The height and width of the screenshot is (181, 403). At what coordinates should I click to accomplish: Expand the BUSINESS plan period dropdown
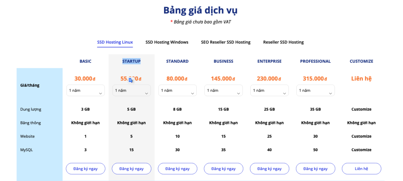coord(224,90)
